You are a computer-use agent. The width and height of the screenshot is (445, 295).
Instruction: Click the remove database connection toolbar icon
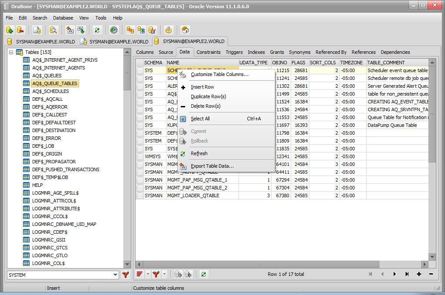[x=20, y=30]
